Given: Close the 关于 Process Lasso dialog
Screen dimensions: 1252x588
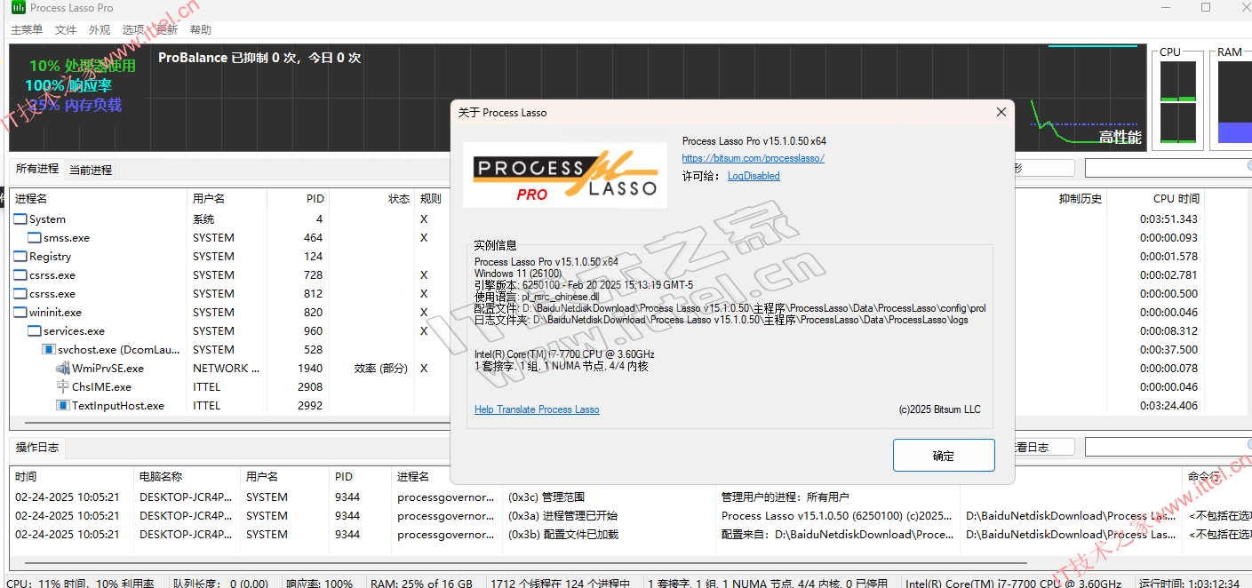Looking at the screenshot, I should click(1001, 112).
